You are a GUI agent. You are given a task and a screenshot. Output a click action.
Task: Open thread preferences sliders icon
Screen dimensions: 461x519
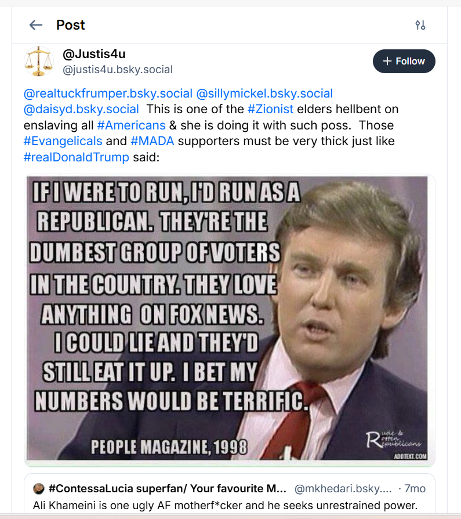(x=420, y=25)
